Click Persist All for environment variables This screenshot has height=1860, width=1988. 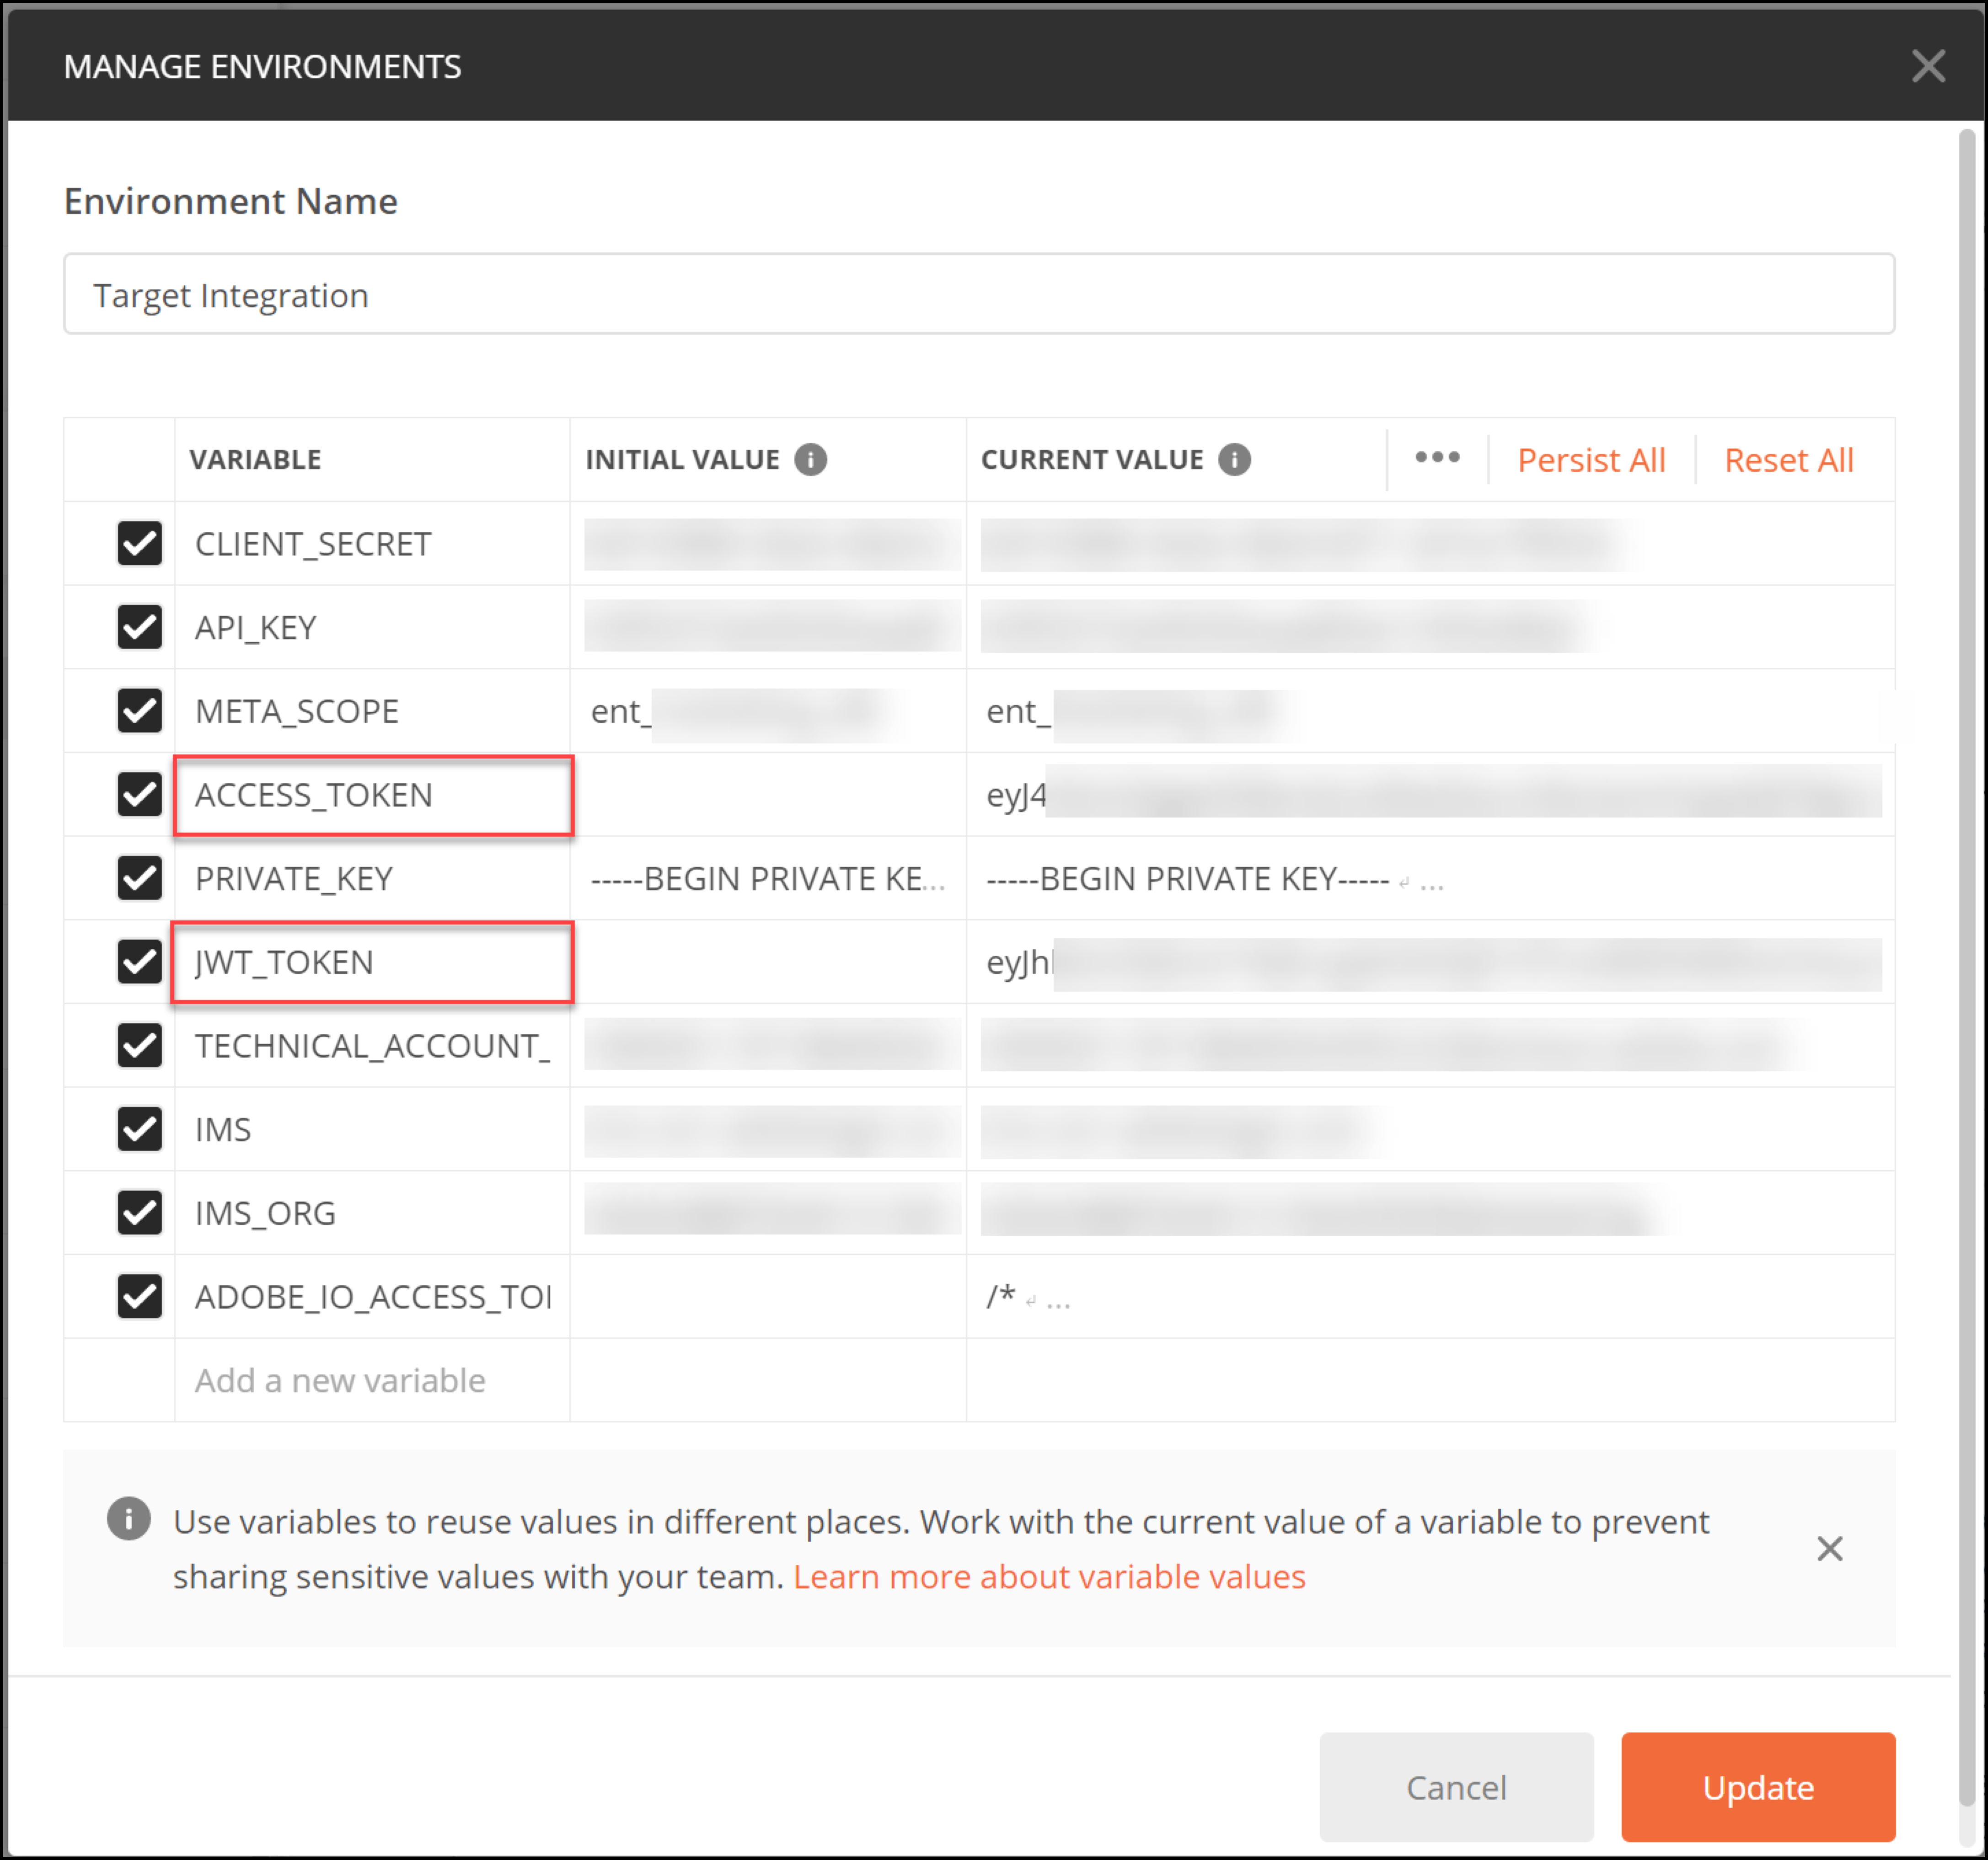(x=1592, y=459)
